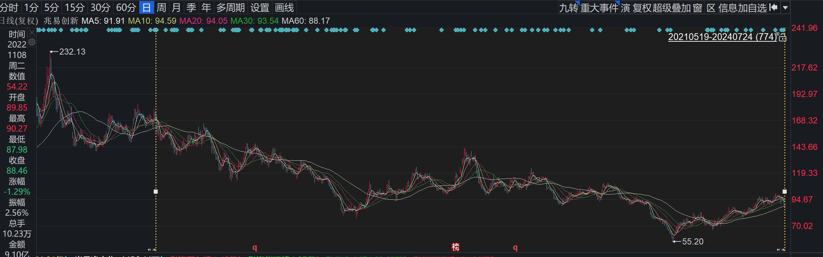Switch to the 季 quarterly chart
Image resolution: width=823 pixels, height=257 pixels.
191,7
